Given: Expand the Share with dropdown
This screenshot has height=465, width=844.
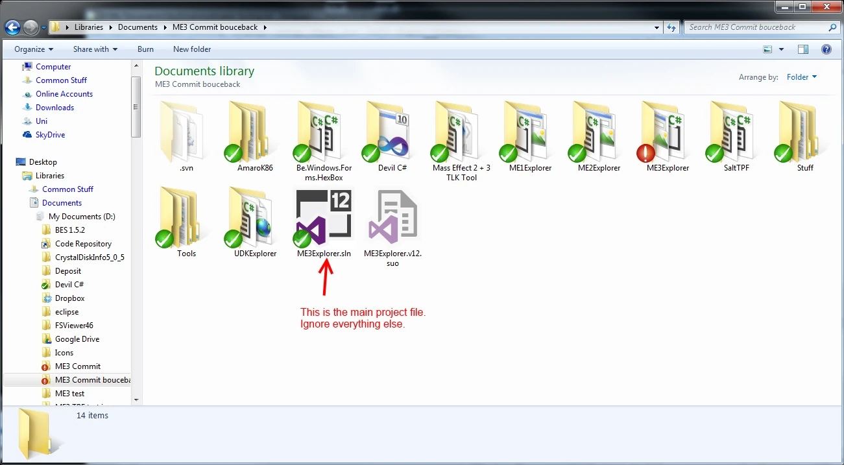Looking at the screenshot, I should (x=95, y=49).
